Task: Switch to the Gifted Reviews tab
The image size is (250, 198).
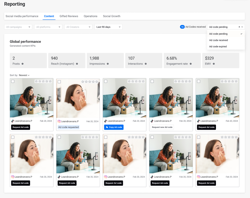Action: click(x=69, y=16)
